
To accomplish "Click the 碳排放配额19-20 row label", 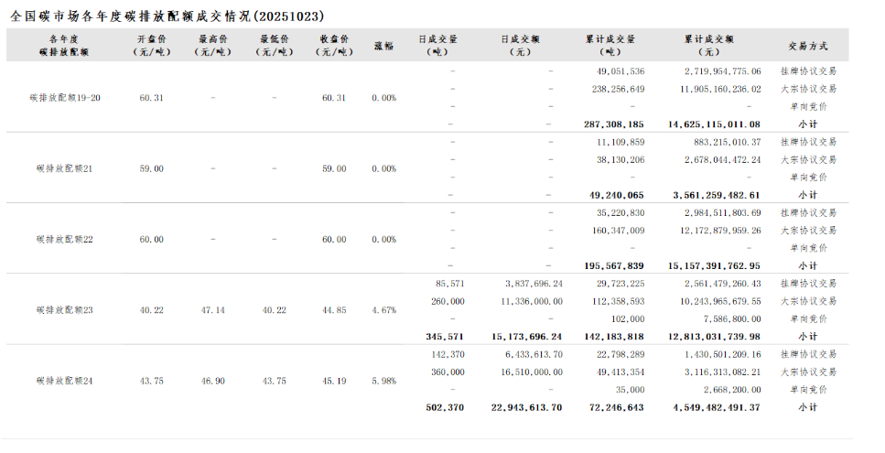I will [65, 98].
